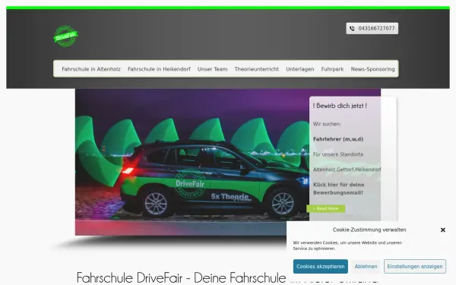The image size is (456, 285).
Task: Accept cookies with Cookies akzeptieren
Action: click(320, 267)
